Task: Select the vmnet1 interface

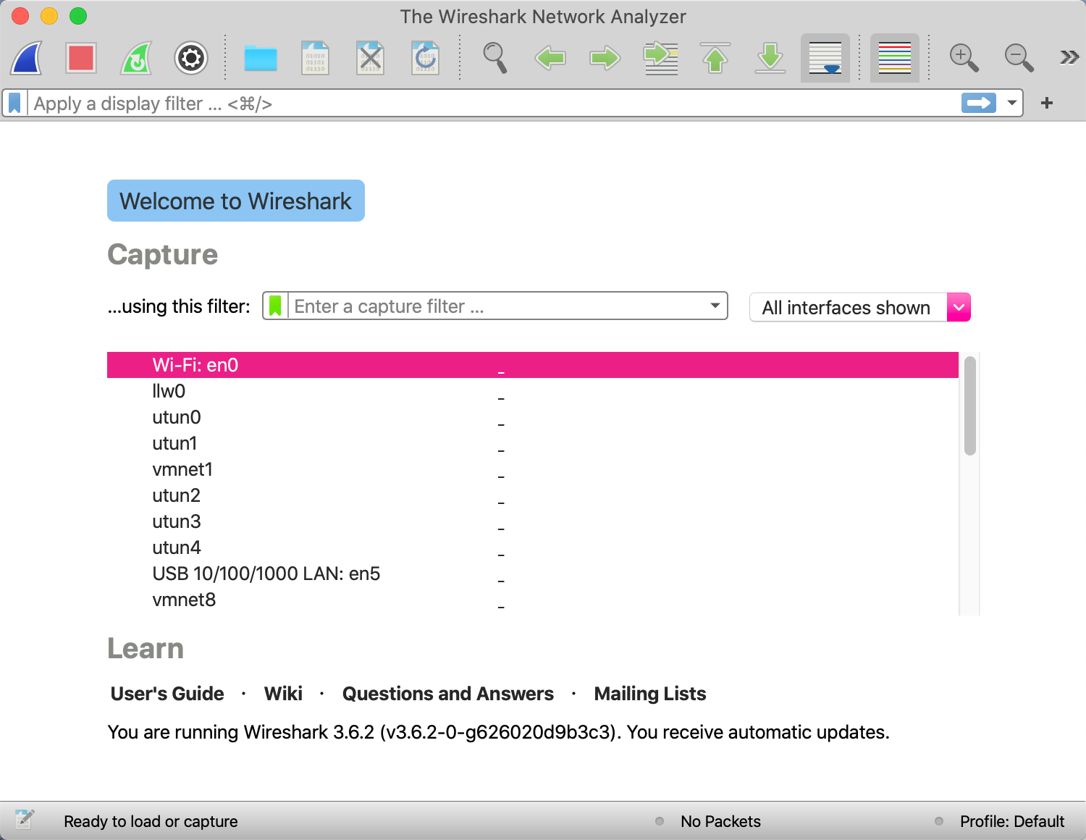Action: (x=533, y=469)
